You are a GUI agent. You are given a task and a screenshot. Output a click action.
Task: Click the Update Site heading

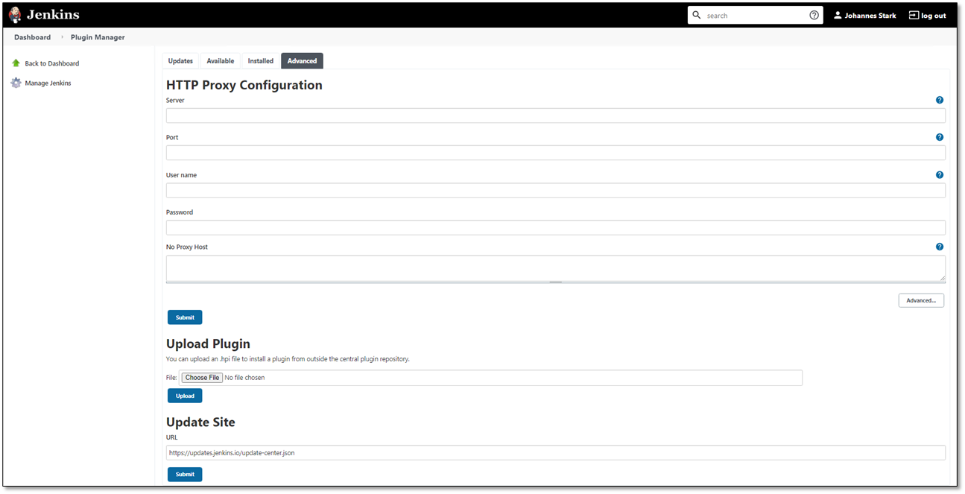[200, 422]
